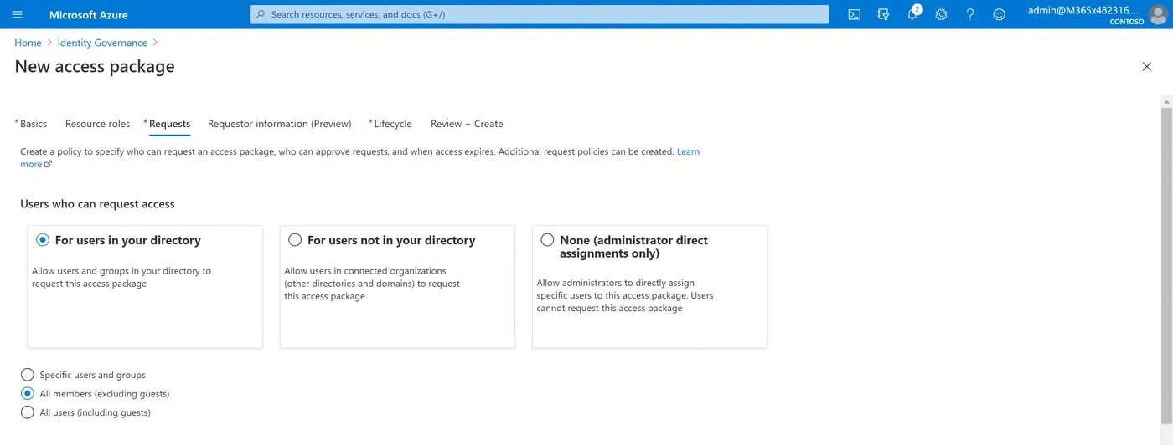This screenshot has height=445, width=1173.
Task: Focus the Search resources, services, and docs box
Action: click(x=540, y=14)
